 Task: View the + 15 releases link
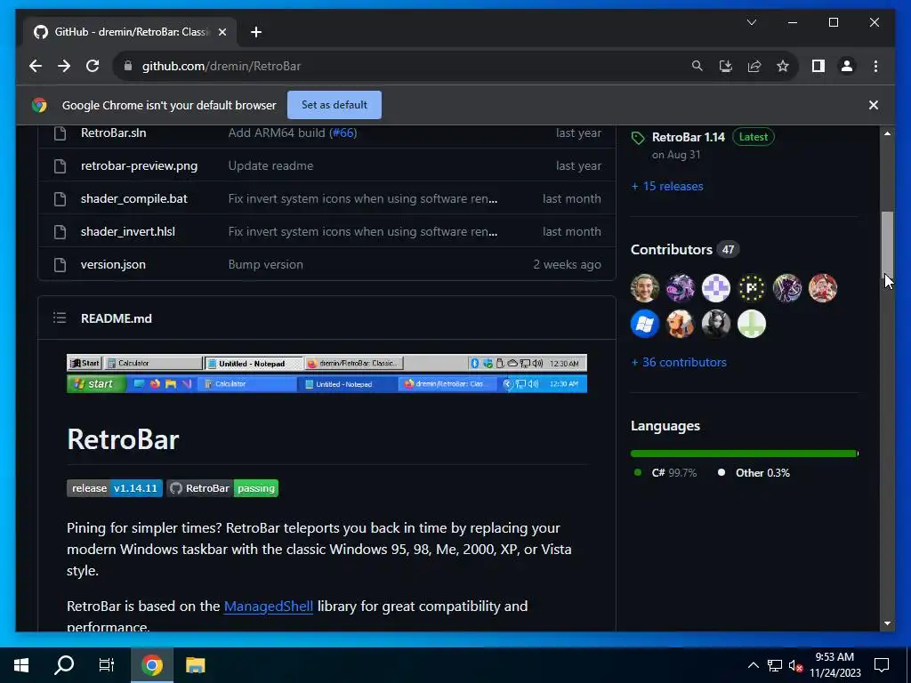(667, 187)
